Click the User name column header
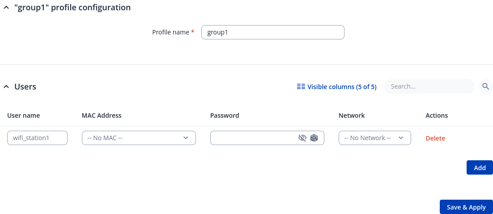 coord(23,116)
